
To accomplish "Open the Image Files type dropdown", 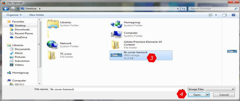I will [211, 89].
